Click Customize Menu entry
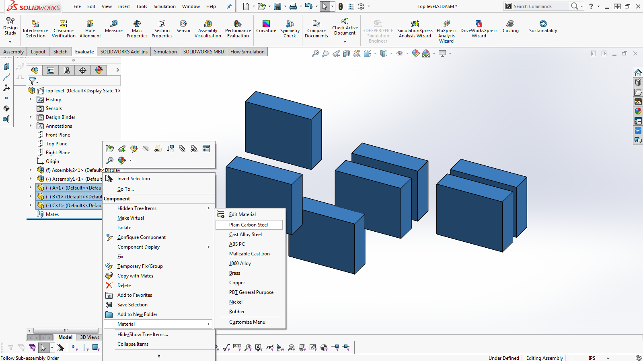This screenshot has height=361, width=643. point(247,322)
